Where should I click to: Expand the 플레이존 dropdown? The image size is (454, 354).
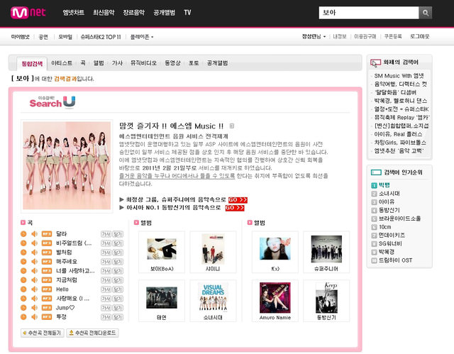click(142, 37)
